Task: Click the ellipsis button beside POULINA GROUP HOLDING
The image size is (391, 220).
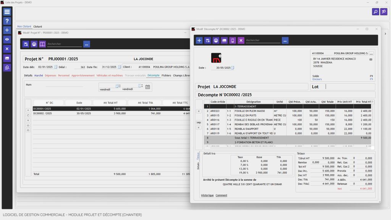Action: tap(371, 53)
